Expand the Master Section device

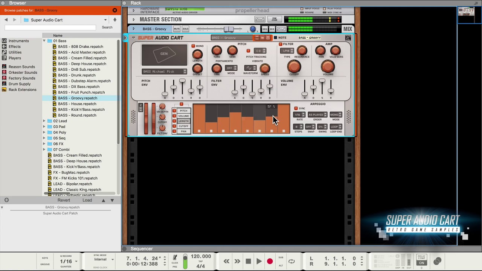[133, 20]
